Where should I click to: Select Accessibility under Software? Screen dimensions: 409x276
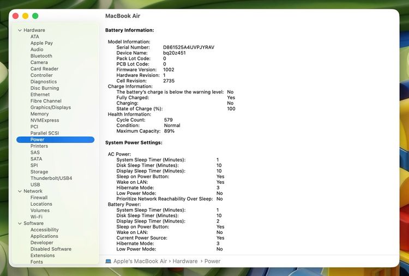[44, 230]
